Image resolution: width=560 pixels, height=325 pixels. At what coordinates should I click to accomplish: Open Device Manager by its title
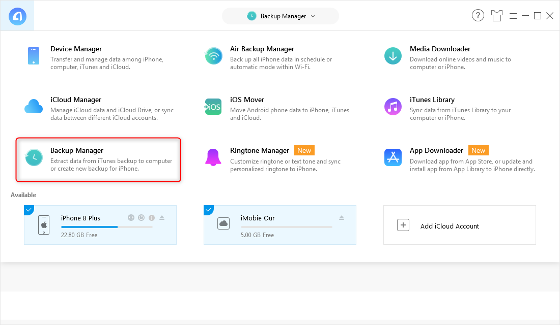[76, 49]
